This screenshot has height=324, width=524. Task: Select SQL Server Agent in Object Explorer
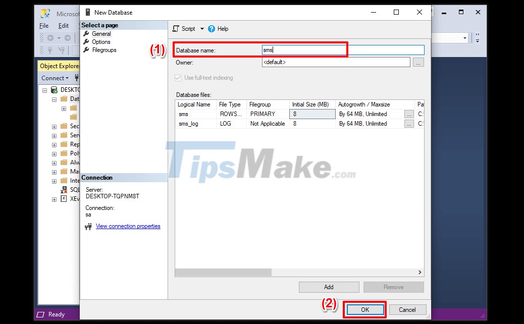pyautogui.click(x=75, y=189)
